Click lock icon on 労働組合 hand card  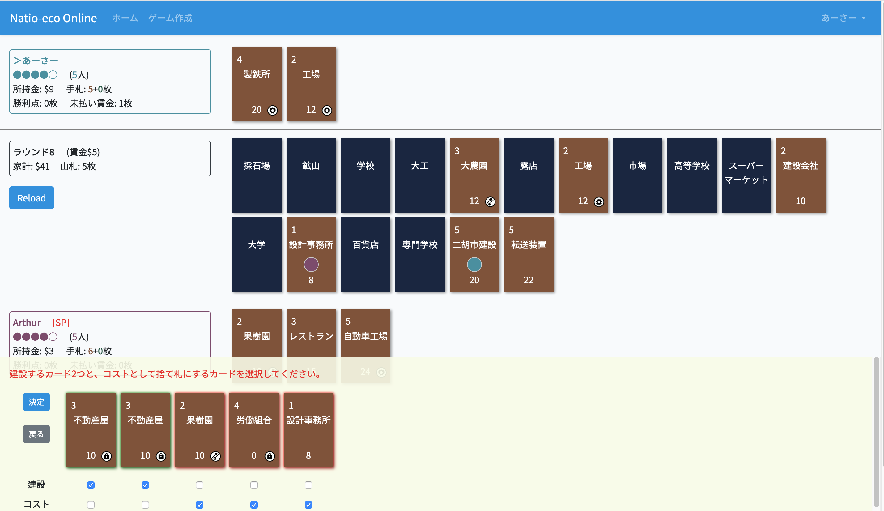270,456
